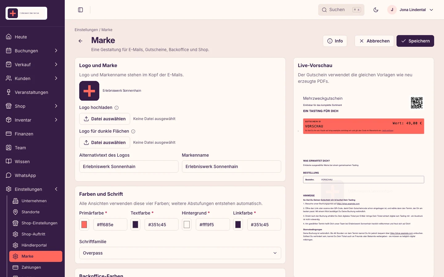This screenshot has width=444, height=277.
Task: Open Händlerportal settings page
Action: 36,245
